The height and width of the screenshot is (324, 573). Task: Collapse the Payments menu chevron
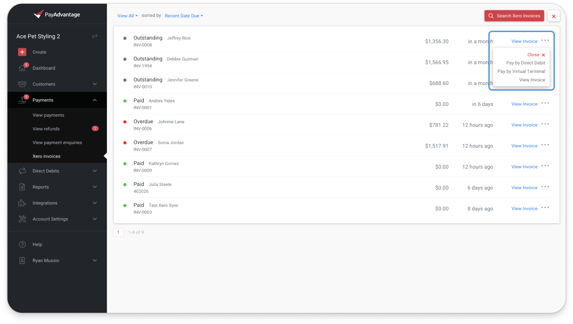click(95, 100)
